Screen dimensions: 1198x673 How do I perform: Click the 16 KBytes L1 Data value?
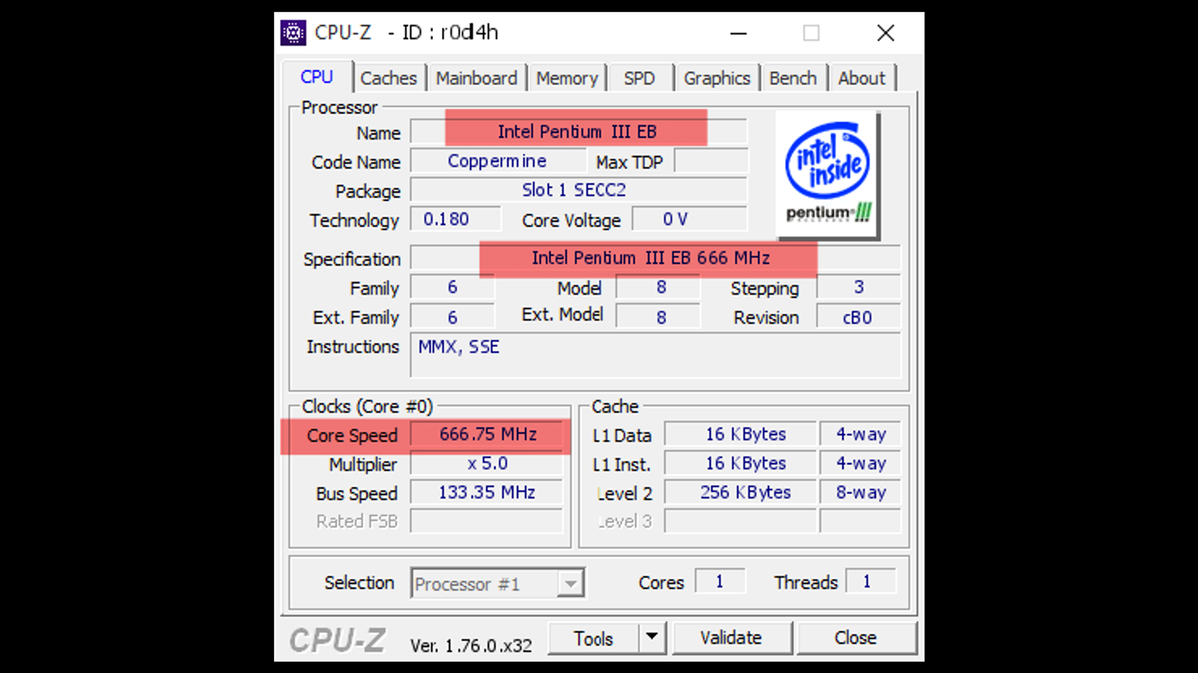[x=741, y=434]
